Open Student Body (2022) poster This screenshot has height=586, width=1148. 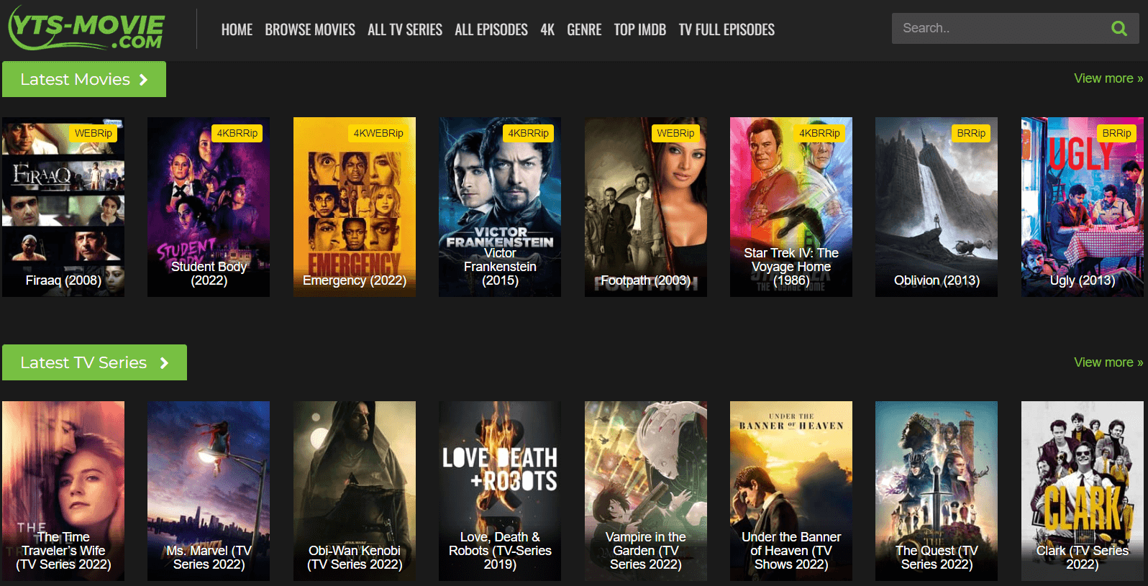209,207
